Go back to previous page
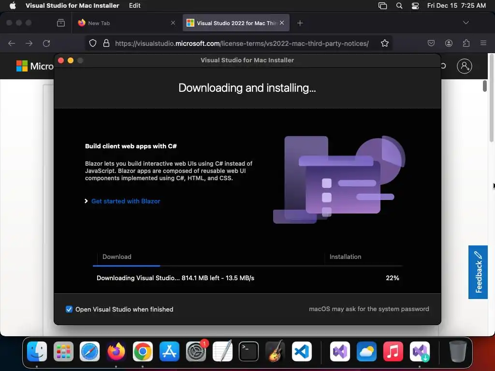Screen dimensions: 495x371 pyautogui.click(x=12, y=43)
